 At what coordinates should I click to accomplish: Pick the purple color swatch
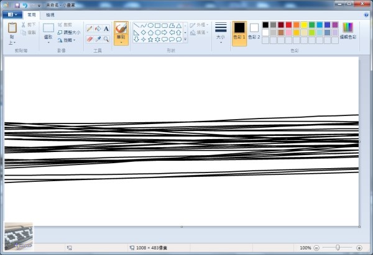(335, 25)
